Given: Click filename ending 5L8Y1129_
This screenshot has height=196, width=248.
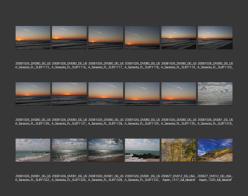Looking at the screenshot, I should [x=142, y=122].
